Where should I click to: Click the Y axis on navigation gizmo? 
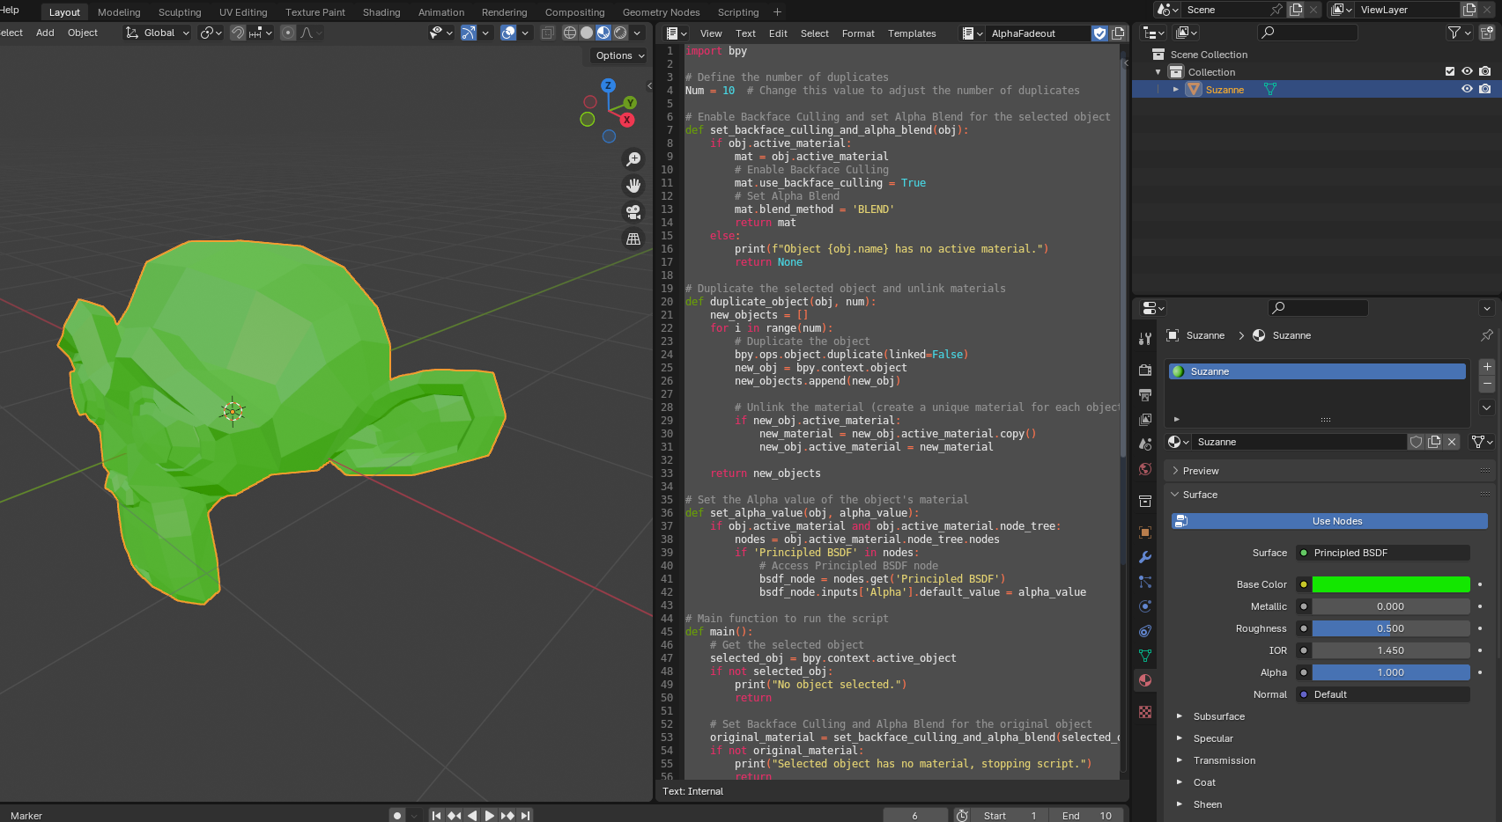[630, 103]
